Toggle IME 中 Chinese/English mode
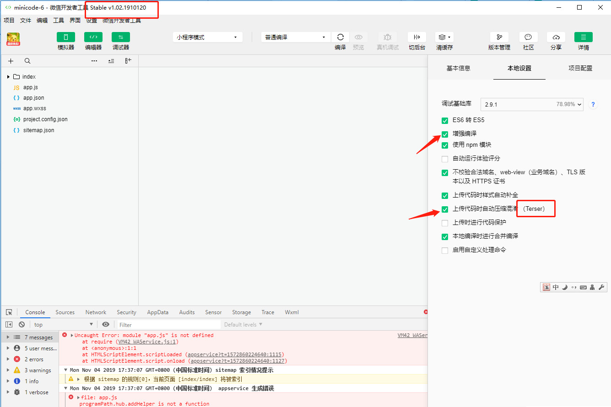This screenshot has width=611, height=407. [556, 287]
